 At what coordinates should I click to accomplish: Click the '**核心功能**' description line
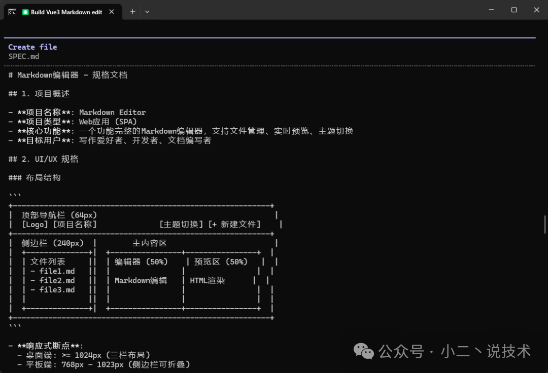(x=181, y=131)
